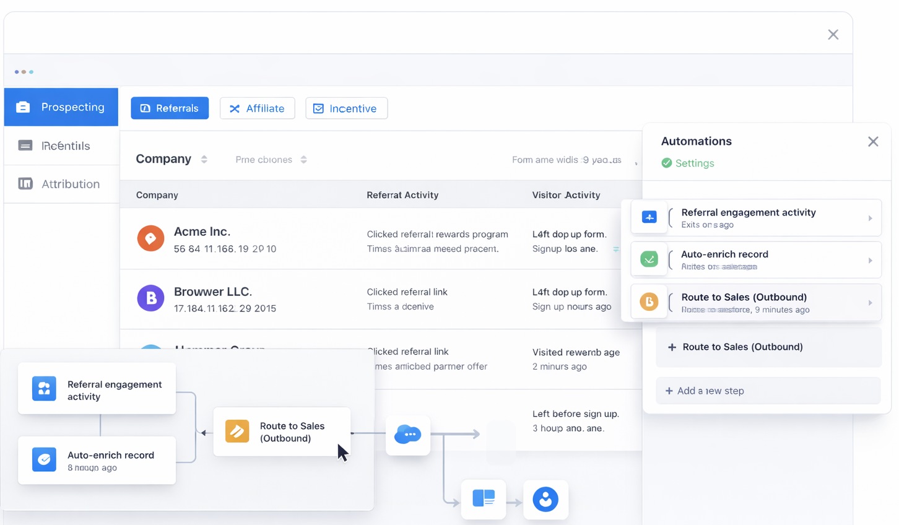The width and height of the screenshot is (899, 525).
Task: Open the Prospecting sidebar section
Action: click(x=61, y=107)
